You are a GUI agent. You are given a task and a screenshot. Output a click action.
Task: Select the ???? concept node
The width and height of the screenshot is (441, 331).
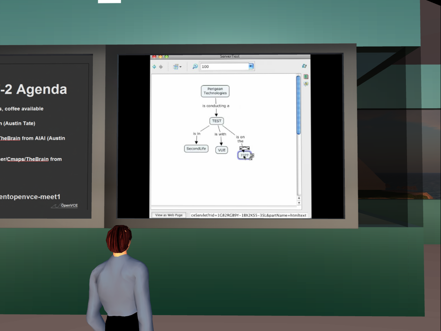244,155
